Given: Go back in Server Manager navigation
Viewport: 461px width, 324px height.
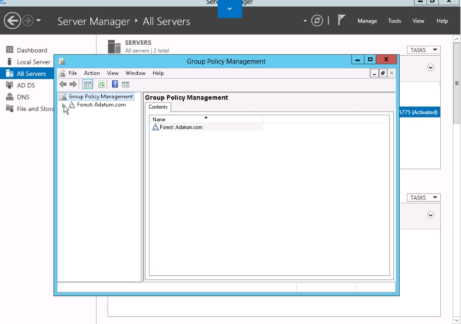Looking at the screenshot, I should click(x=12, y=21).
